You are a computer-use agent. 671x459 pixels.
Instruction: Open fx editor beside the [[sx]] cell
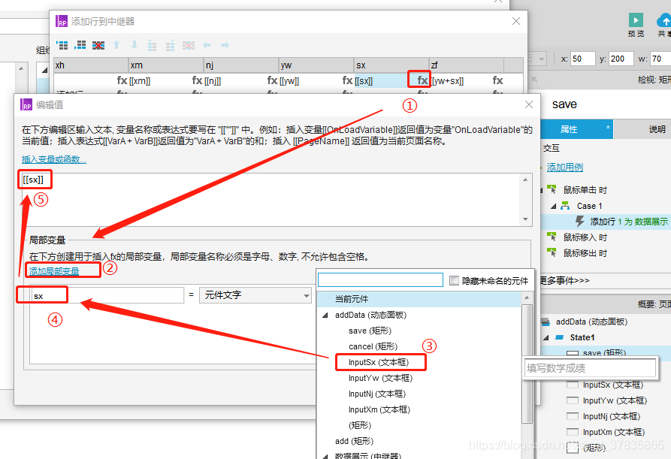[422, 80]
